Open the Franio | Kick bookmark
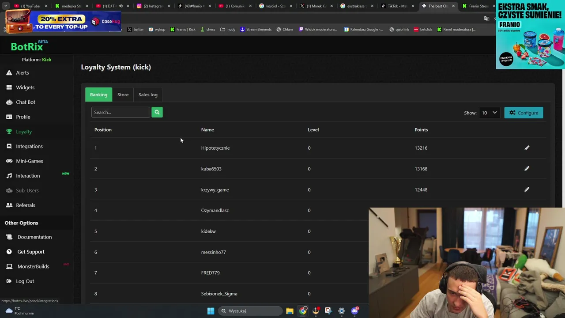 pyautogui.click(x=183, y=30)
